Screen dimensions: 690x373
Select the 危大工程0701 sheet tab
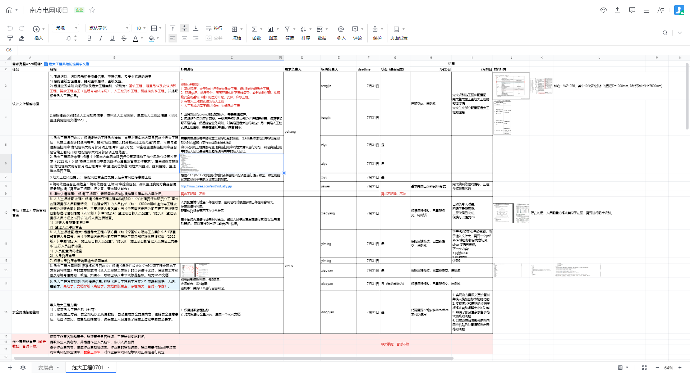click(88, 368)
